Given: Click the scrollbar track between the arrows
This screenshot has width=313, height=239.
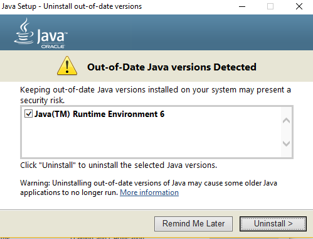Looking at the screenshot, I should point(286,132).
